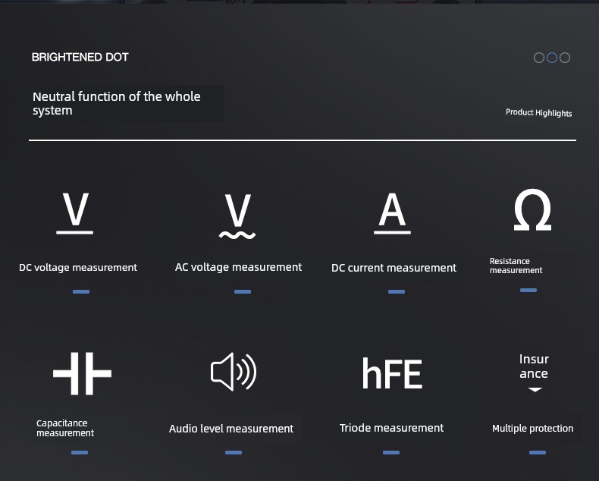Click the AC voltage wavy V icon

(x=237, y=216)
